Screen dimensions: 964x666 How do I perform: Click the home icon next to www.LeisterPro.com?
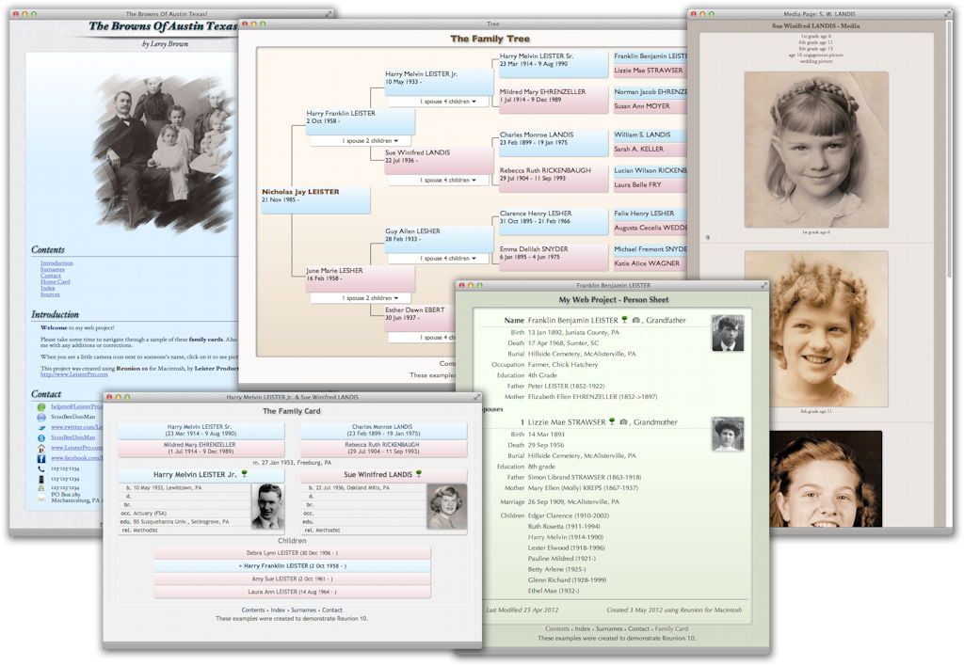click(41, 449)
